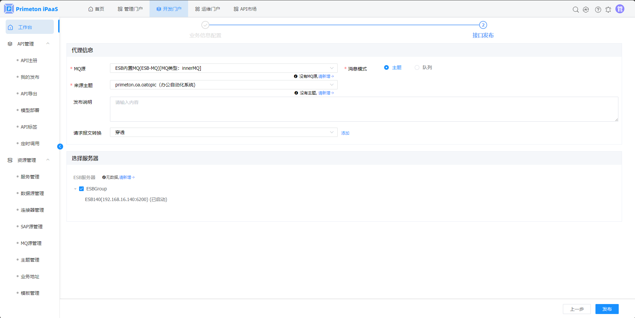Click the 发布 publish button
Viewport: 635px width, 318px height.
tap(607, 309)
